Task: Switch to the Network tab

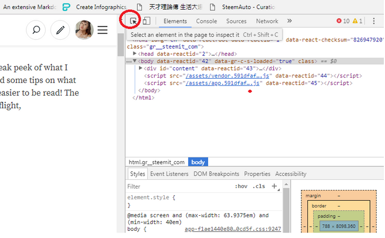Action: pyautogui.click(x=267, y=21)
